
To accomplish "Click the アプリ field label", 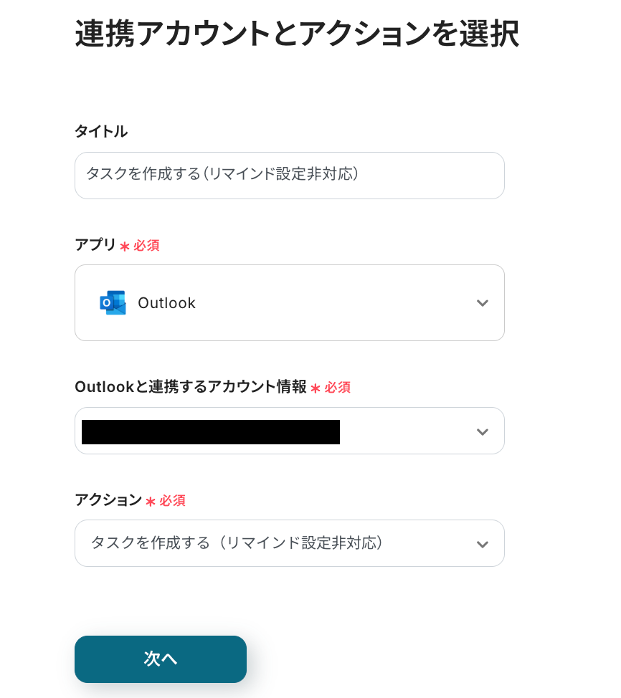I will pos(95,244).
